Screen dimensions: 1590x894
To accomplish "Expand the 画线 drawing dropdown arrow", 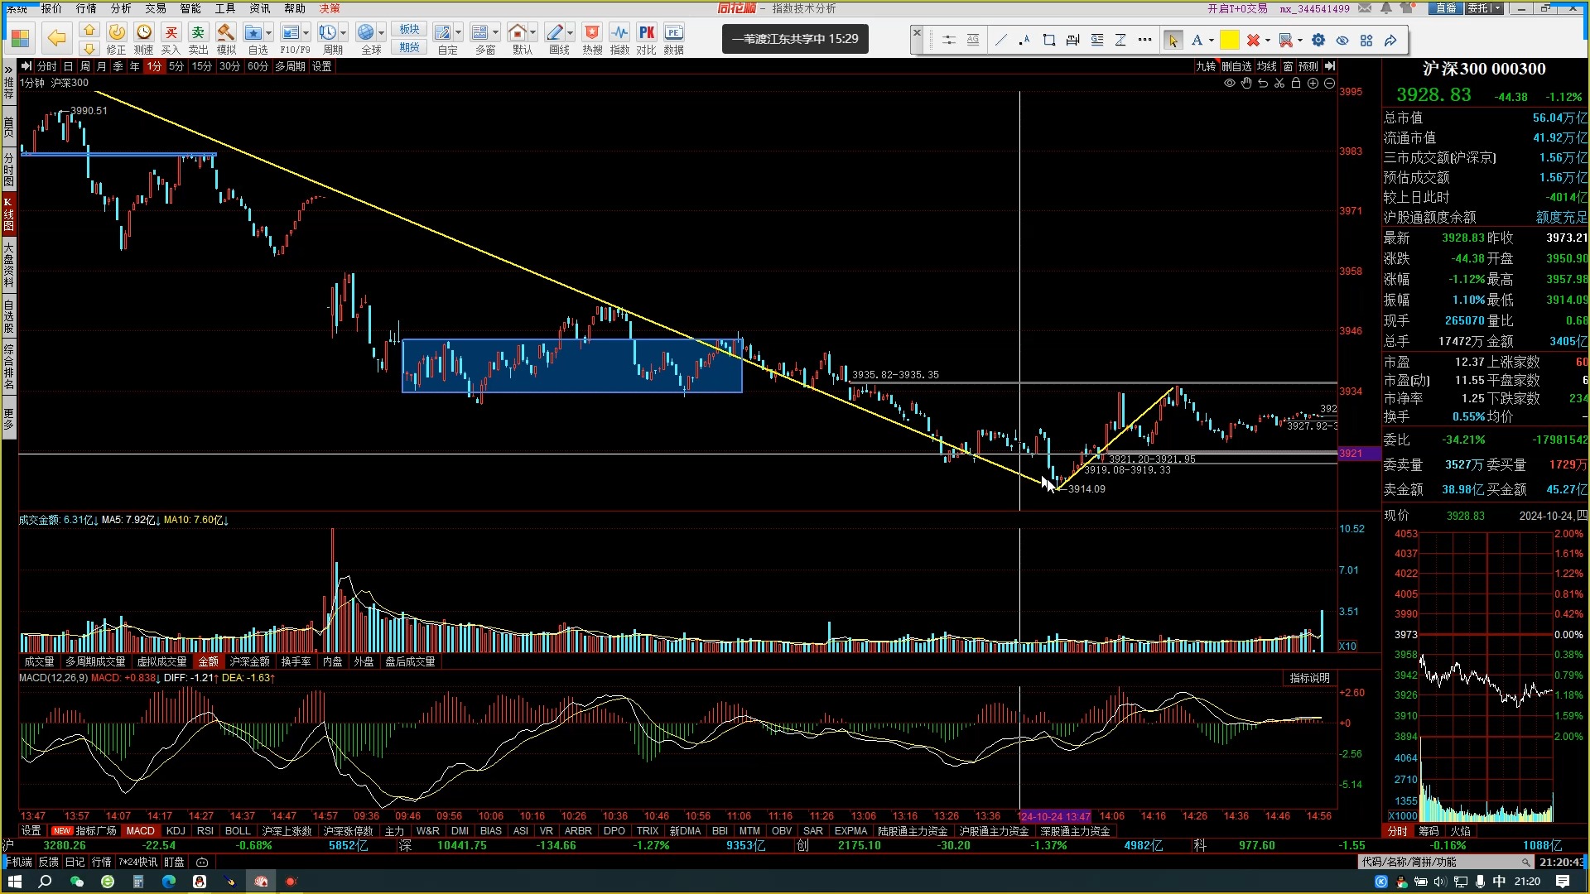I will tap(571, 33).
